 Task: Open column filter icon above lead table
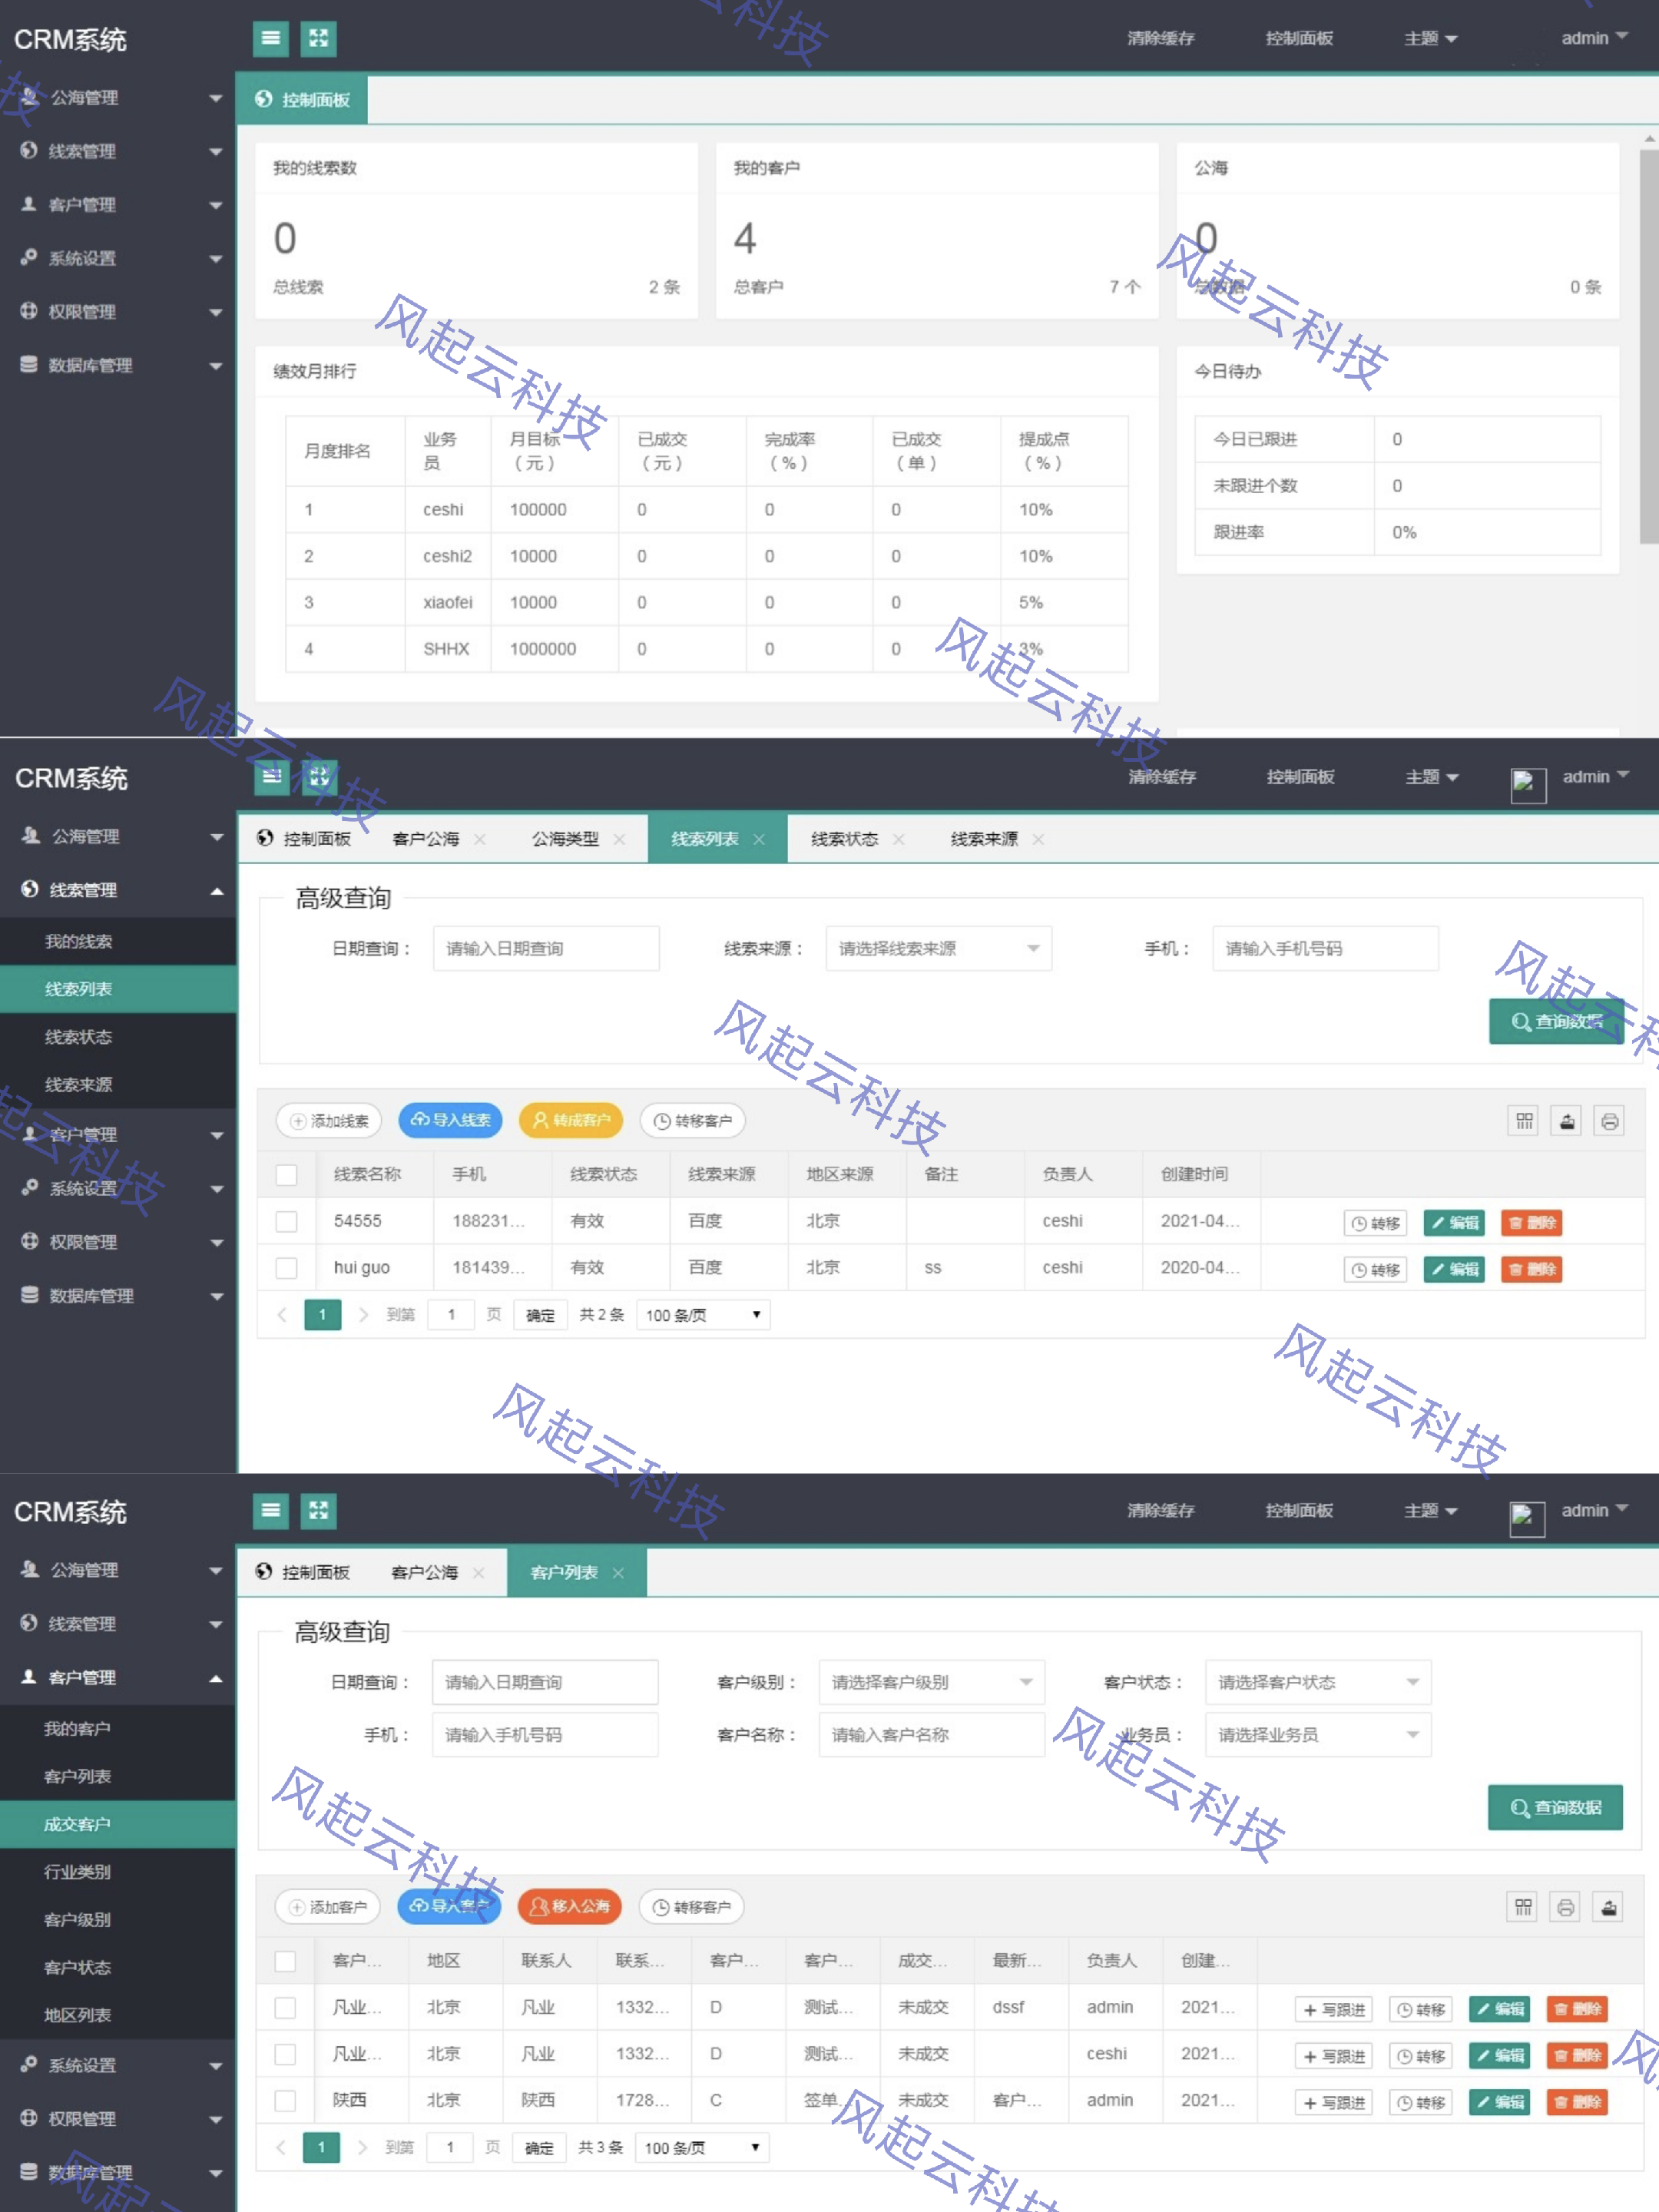tap(1524, 1121)
